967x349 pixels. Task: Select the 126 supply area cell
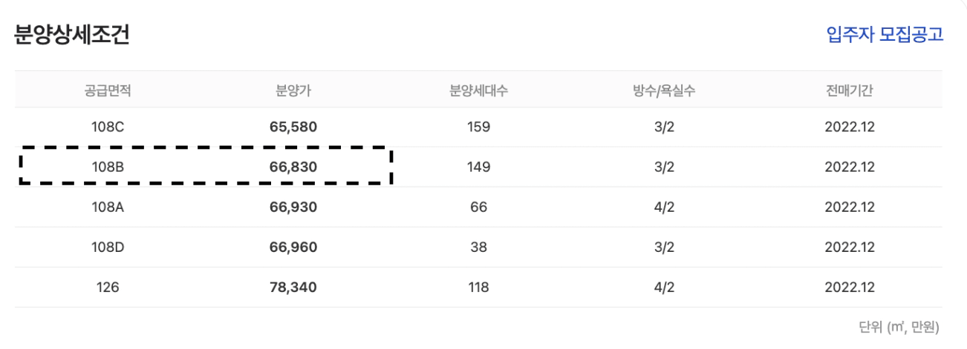coord(108,287)
